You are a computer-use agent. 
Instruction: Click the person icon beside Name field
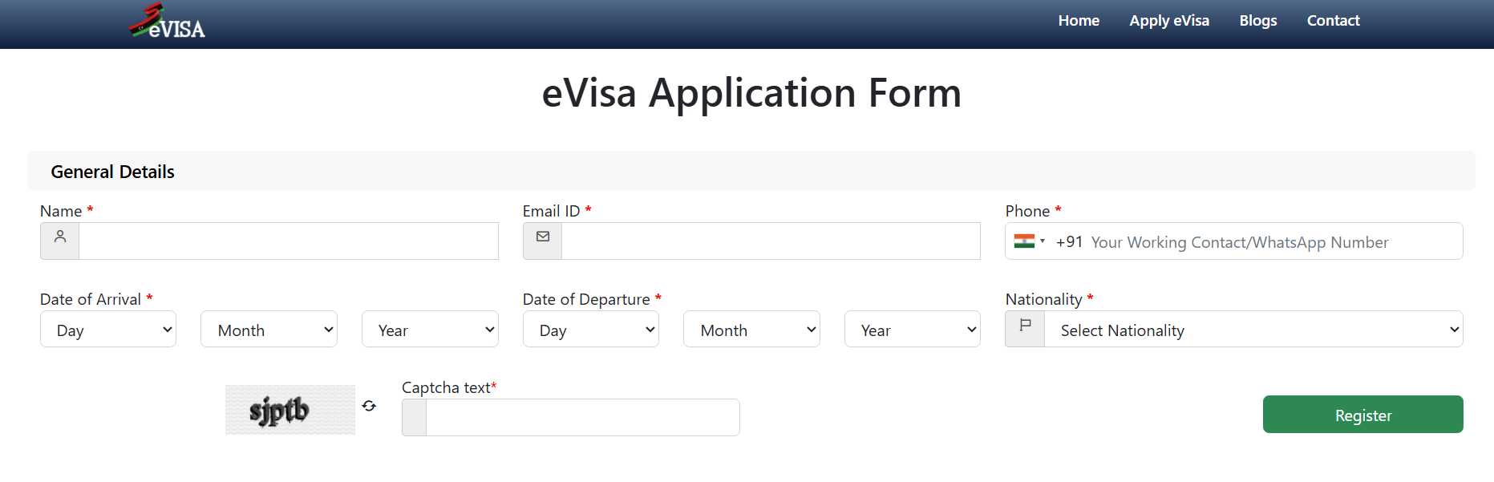(x=60, y=237)
